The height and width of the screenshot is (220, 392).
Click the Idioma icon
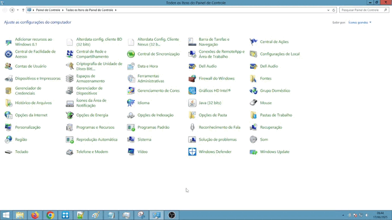131,103
